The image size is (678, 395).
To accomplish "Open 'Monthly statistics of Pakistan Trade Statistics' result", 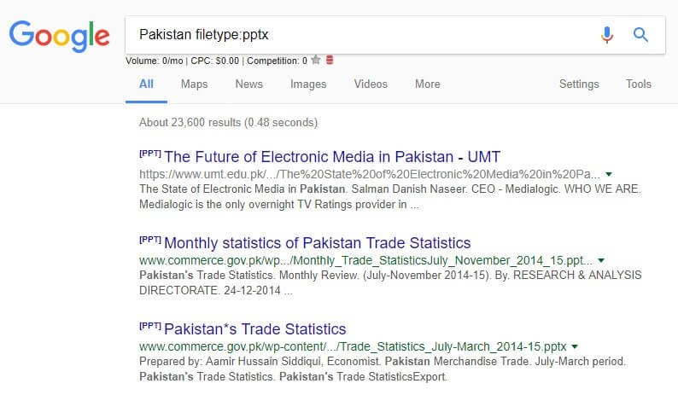I will (x=317, y=242).
